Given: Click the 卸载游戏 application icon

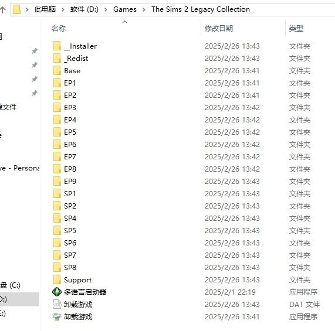Looking at the screenshot, I should click(57, 317).
